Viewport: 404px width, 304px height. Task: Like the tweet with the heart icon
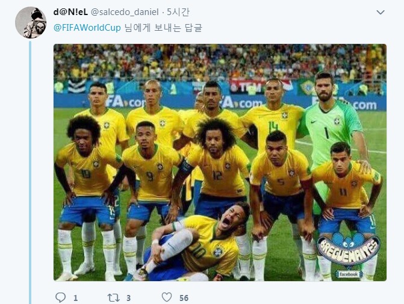(167, 297)
